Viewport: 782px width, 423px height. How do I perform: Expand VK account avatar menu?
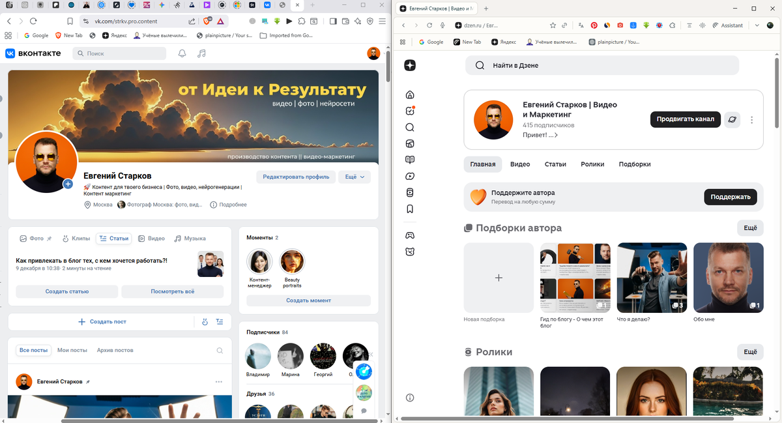pos(374,53)
